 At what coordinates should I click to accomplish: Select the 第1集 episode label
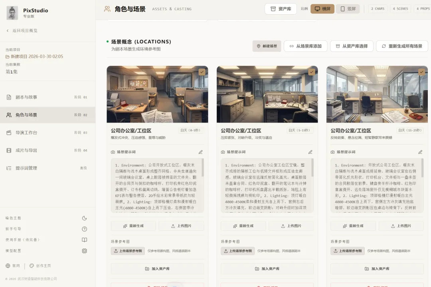tap(12, 72)
